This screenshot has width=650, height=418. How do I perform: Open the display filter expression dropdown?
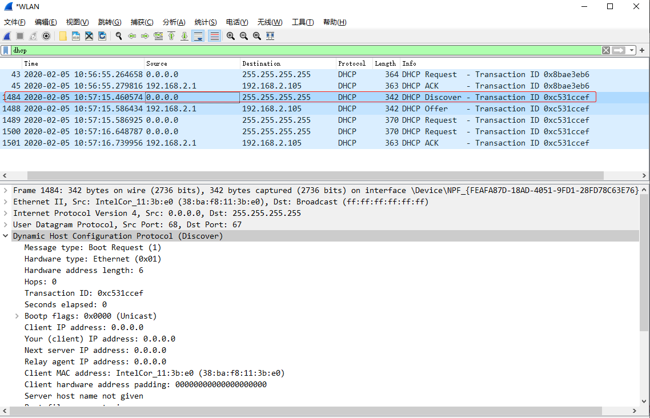(631, 50)
